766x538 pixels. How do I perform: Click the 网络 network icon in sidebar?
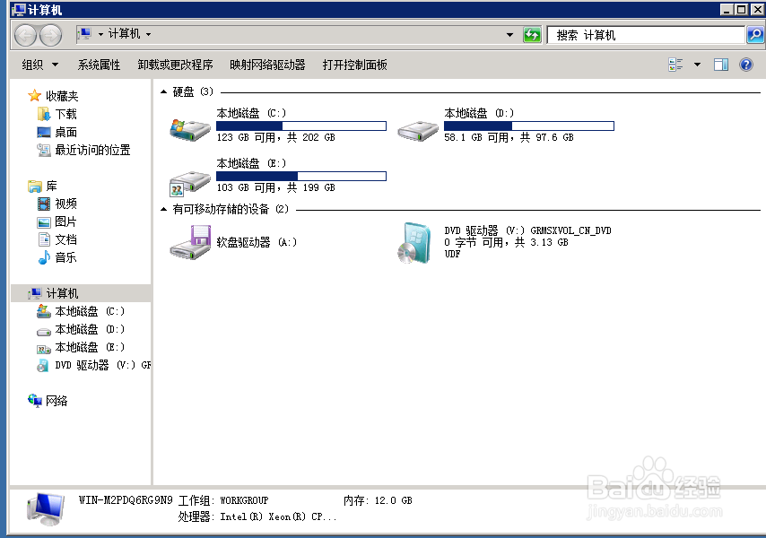(x=35, y=401)
